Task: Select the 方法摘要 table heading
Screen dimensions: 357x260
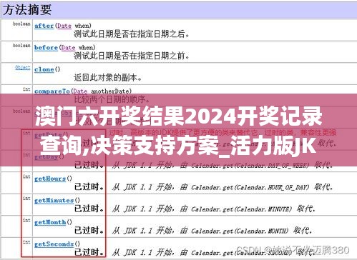Action: (x=27, y=10)
